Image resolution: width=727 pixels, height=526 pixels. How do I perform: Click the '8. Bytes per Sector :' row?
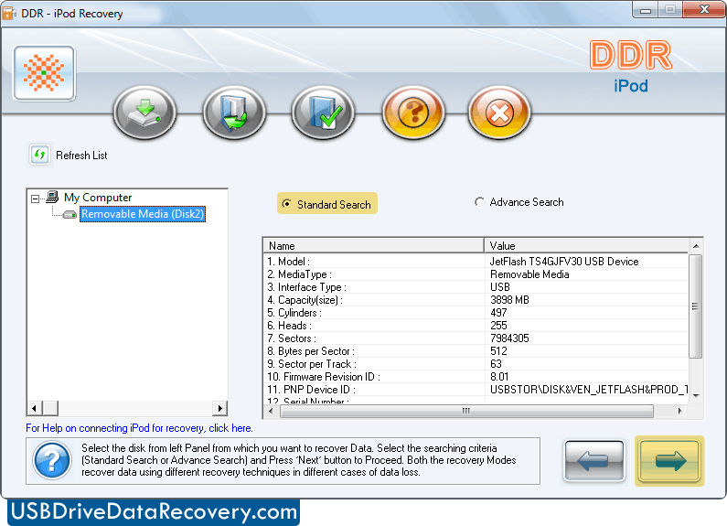[x=311, y=351]
